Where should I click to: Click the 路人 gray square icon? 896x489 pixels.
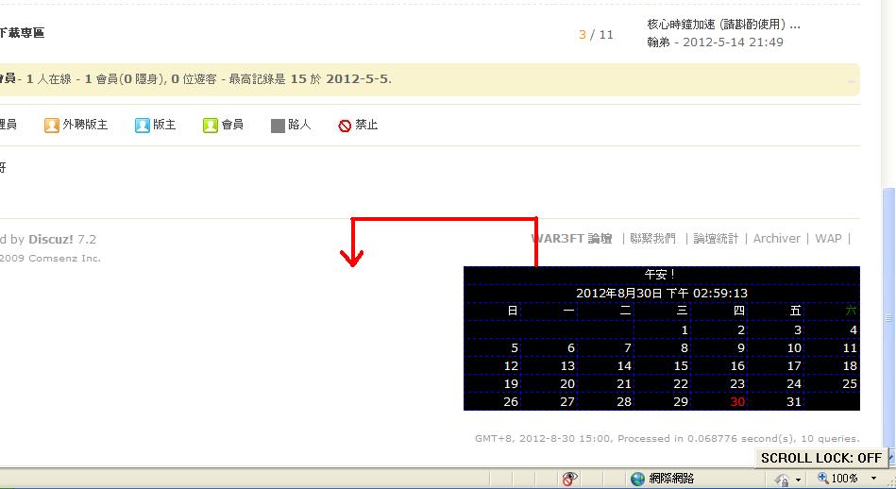[x=278, y=126]
